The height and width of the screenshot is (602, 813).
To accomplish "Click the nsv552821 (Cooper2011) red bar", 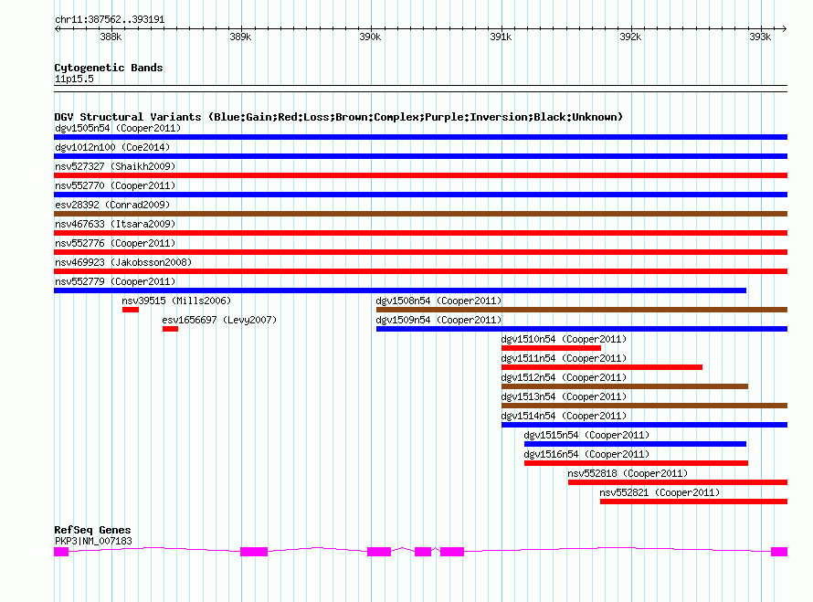I will (x=693, y=502).
